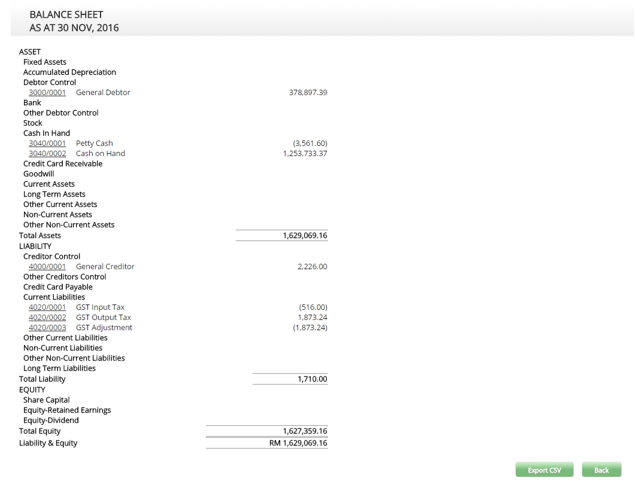Click the General Debtor balance 378,897.39
635x491 pixels.
coord(308,93)
